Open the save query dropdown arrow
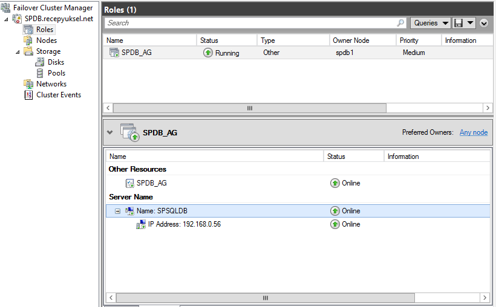The image size is (496, 307). click(x=471, y=23)
